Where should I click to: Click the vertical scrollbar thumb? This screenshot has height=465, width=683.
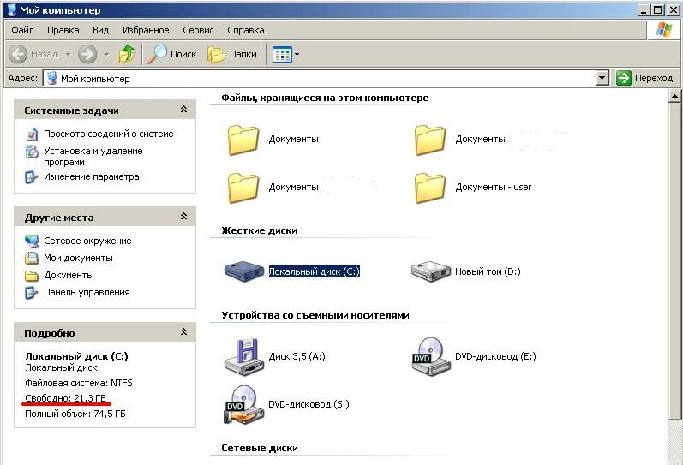point(674,261)
